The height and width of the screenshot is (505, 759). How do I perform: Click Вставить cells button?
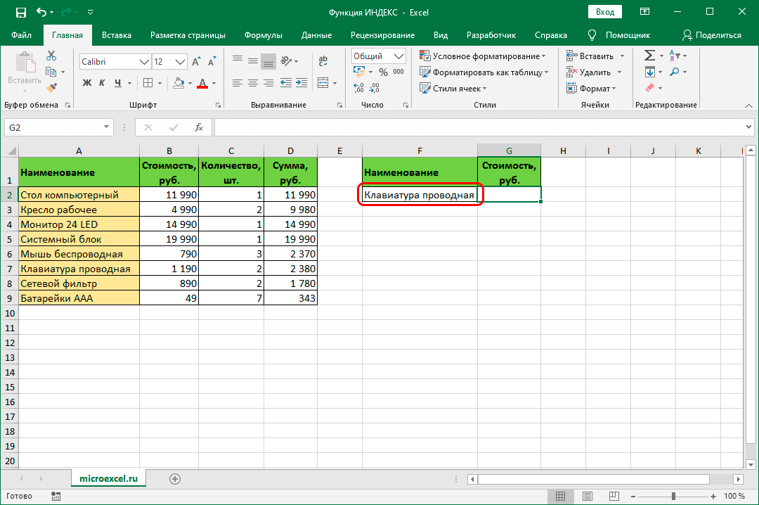590,56
